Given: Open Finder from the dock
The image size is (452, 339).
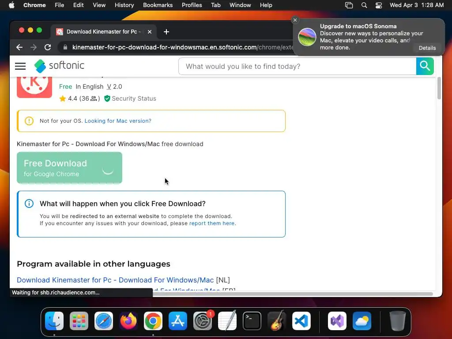Looking at the screenshot, I should click(x=54, y=320).
